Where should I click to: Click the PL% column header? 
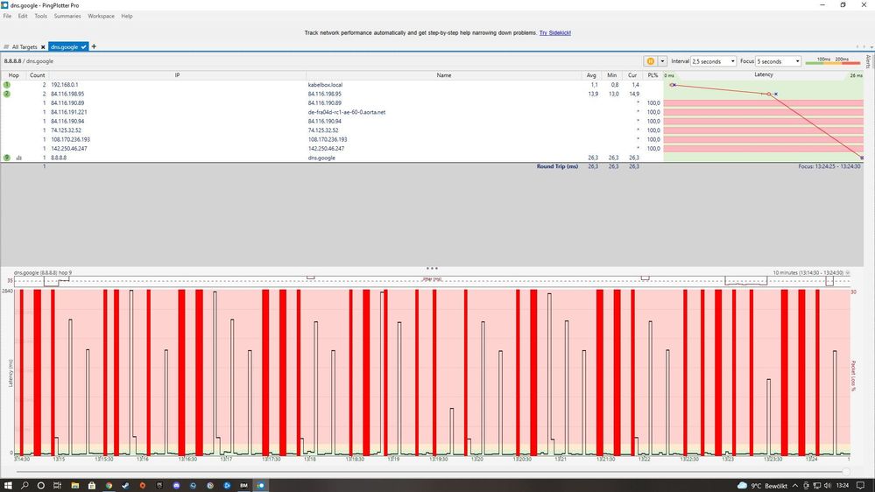(x=653, y=75)
